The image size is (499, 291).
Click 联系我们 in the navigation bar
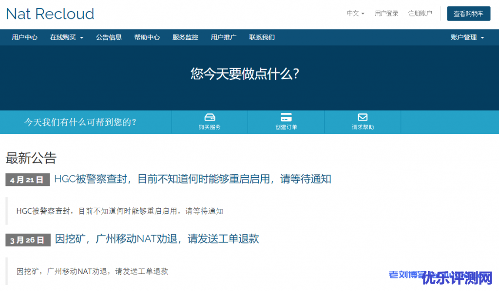click(x=262, y=37)
